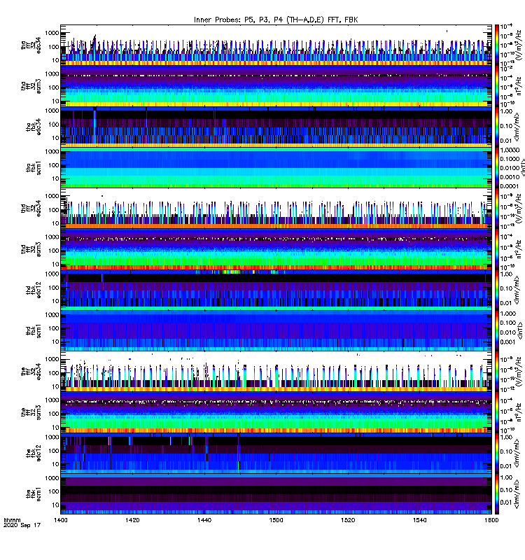
Task: Click the 1600 time axis label
Action: pos(491,520)
